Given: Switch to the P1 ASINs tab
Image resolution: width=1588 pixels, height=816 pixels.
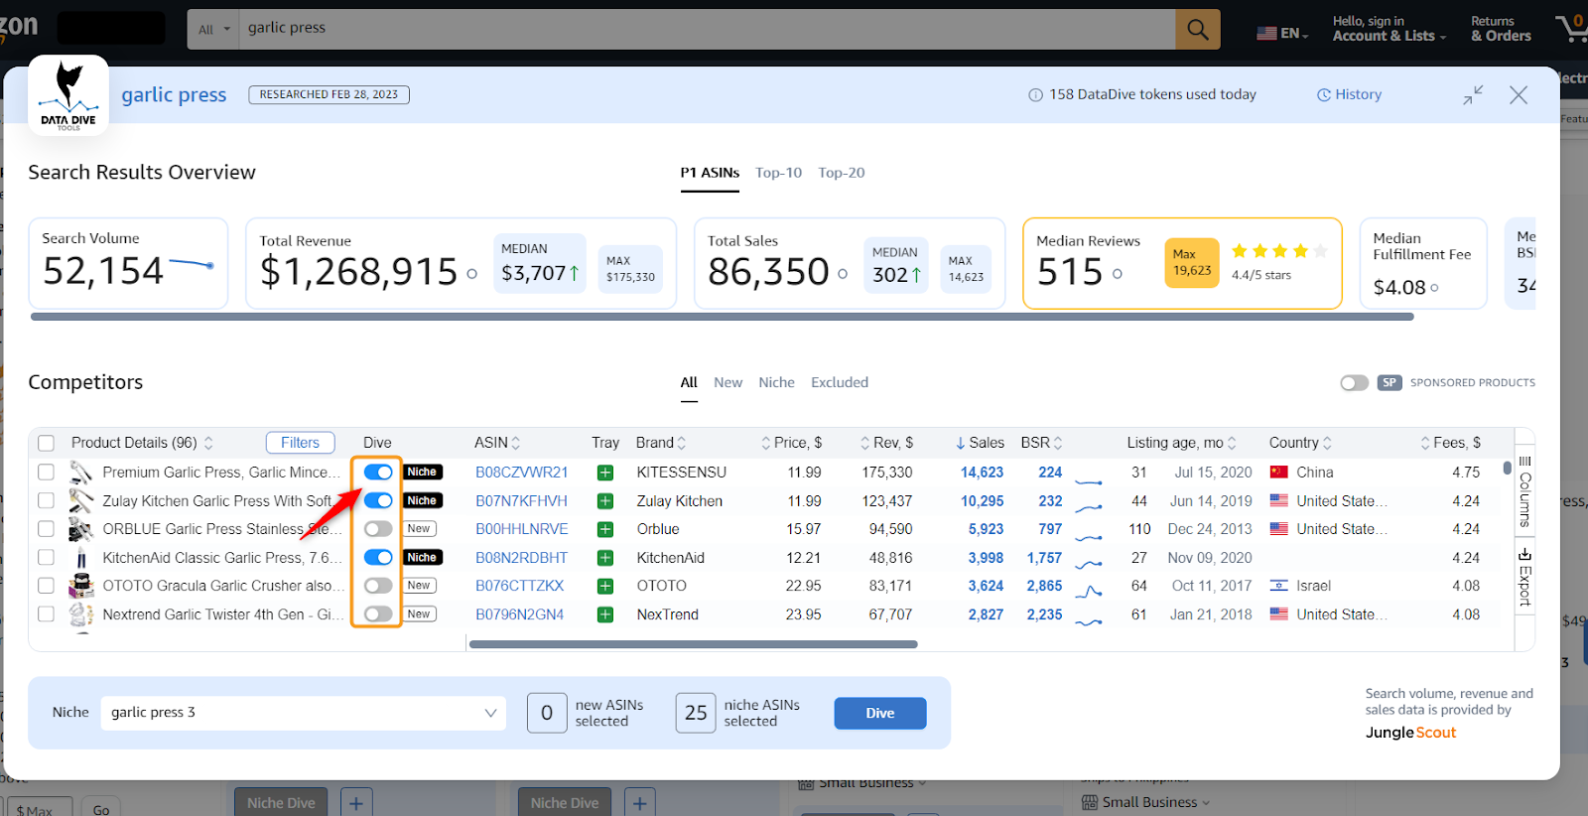Looking at the screenshot, I should pos(710,173).
